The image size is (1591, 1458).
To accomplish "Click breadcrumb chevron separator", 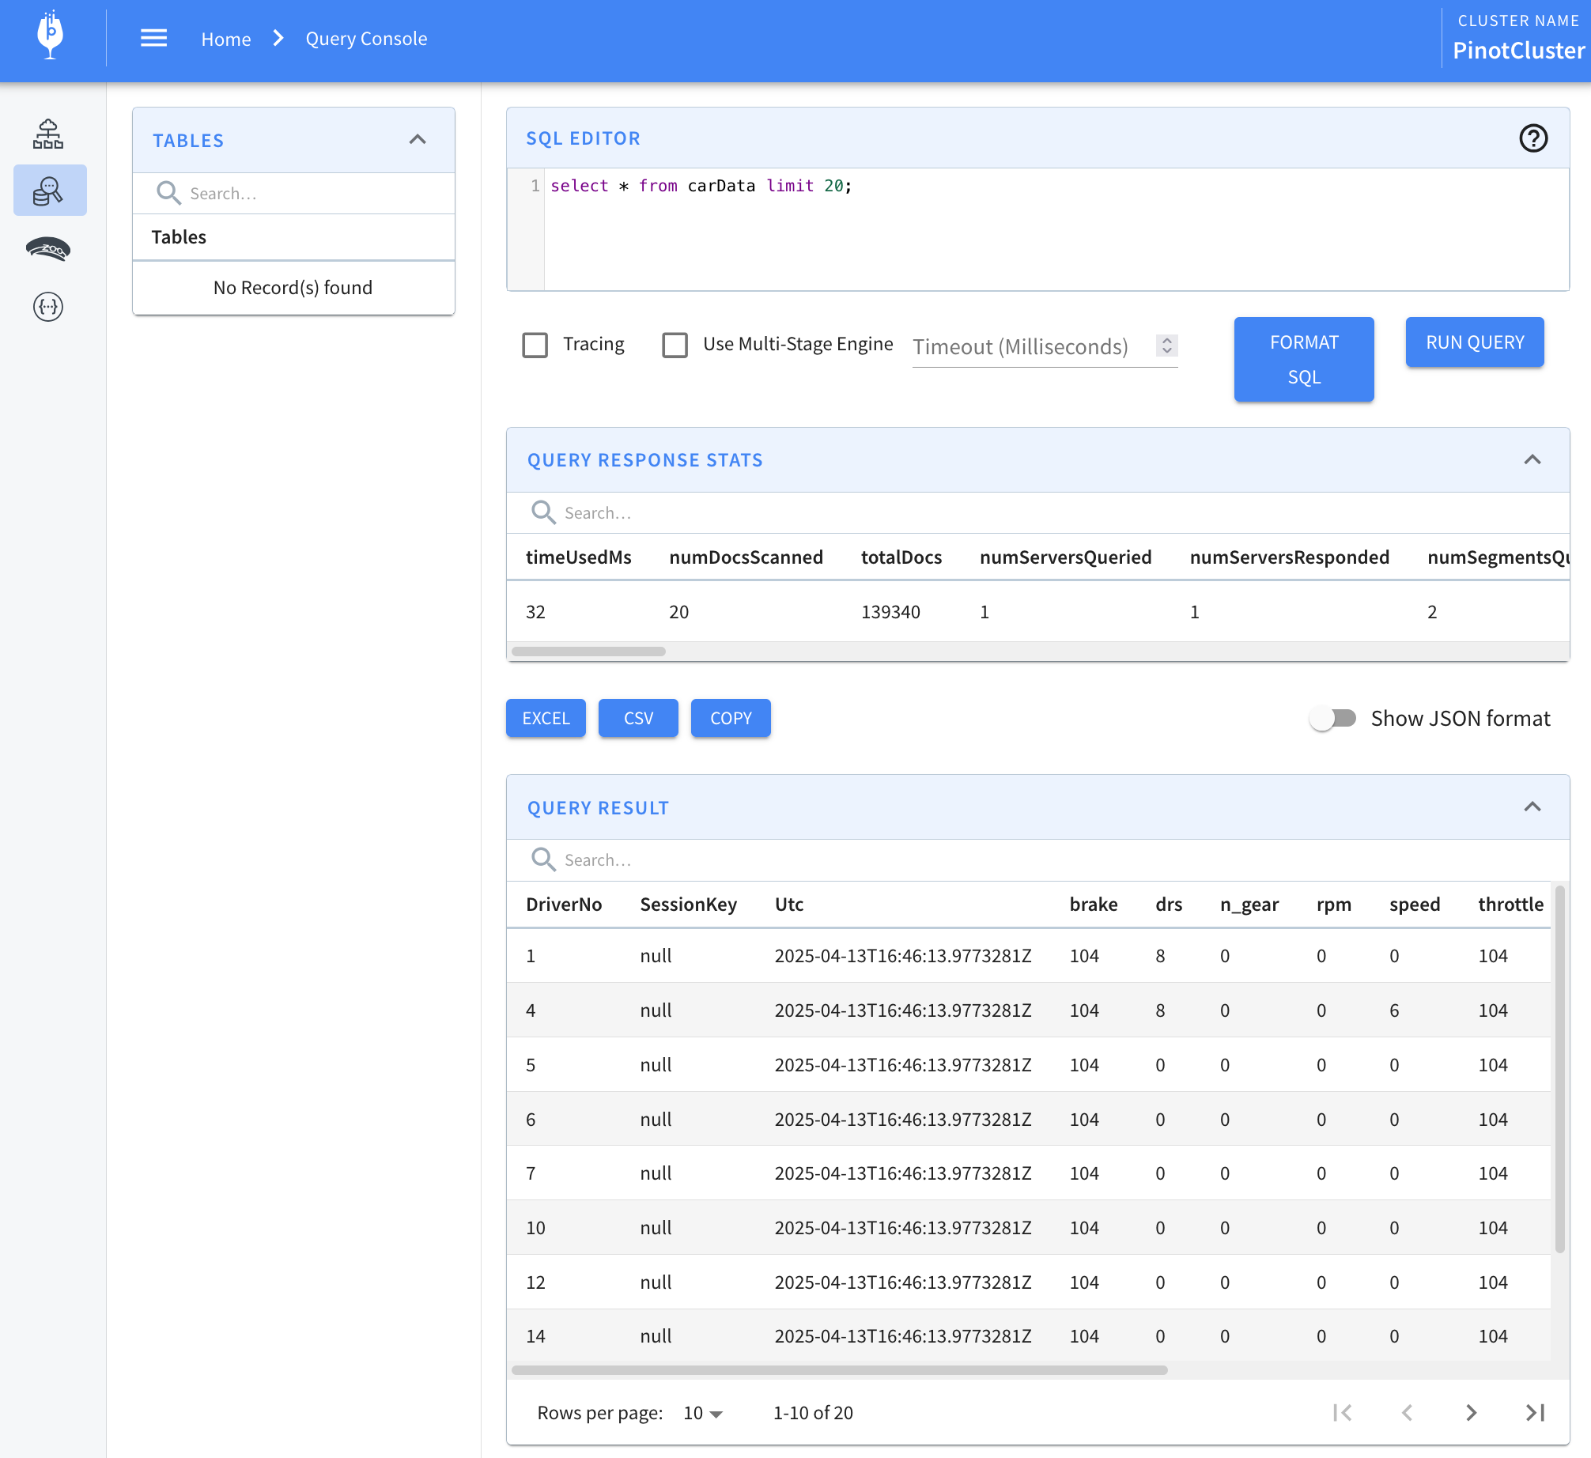I will pyautogui.click(x=278, y=38).
